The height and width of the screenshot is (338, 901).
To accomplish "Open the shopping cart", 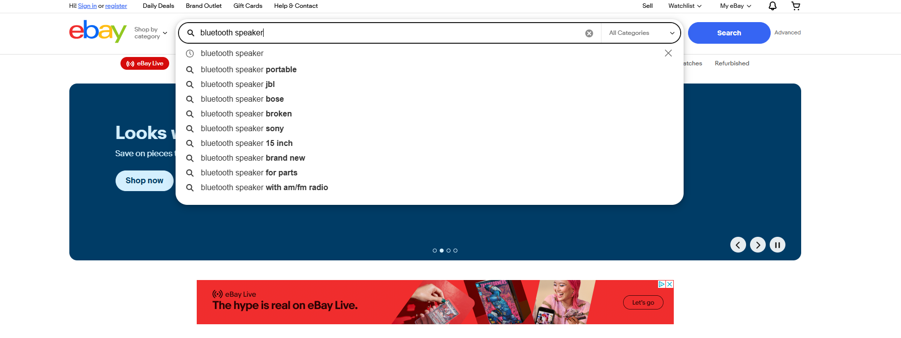I will (x=796, y=6).
